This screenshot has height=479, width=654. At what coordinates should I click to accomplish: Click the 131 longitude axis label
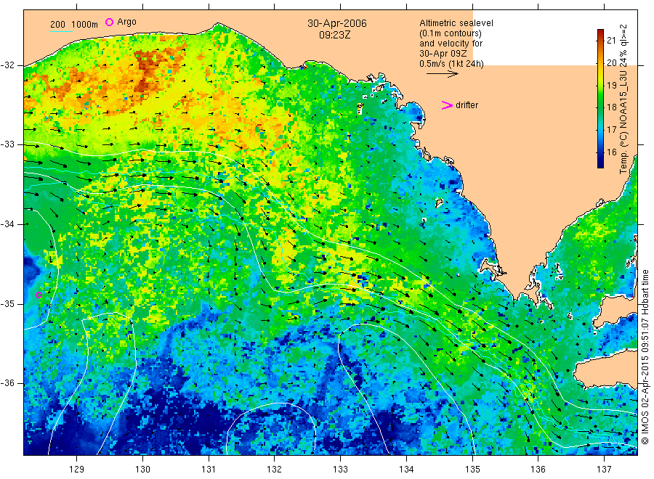click(209, 470)
